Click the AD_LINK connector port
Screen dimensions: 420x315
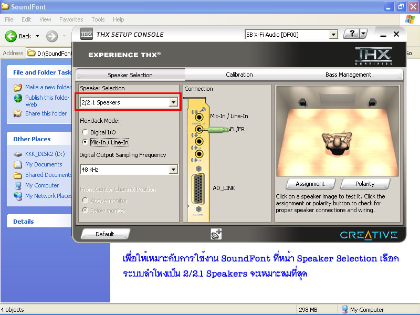198,188
